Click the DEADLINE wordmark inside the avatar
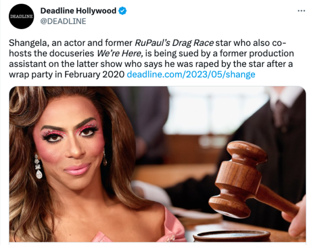The image size is (313, 245). coord(22,16)
